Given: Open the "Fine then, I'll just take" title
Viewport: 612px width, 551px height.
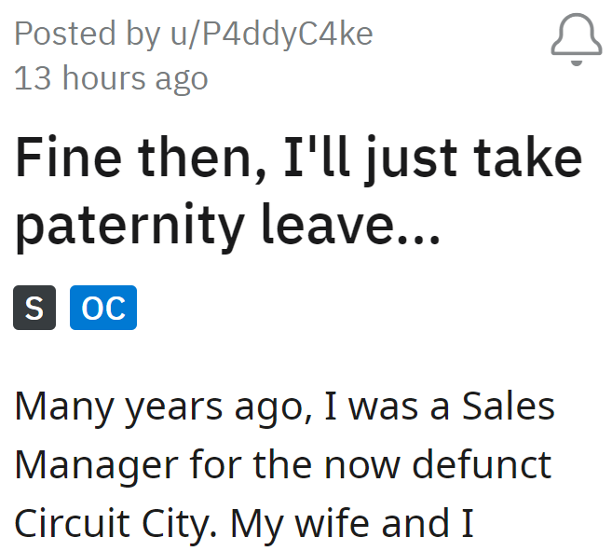Looking at the screenshot, I should (x=298, y=159).
